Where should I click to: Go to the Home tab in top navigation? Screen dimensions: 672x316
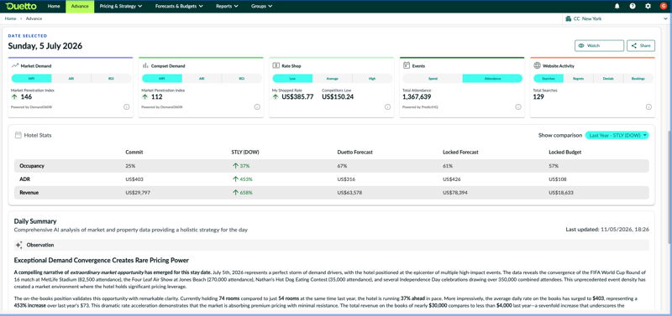tap(54, 7)
